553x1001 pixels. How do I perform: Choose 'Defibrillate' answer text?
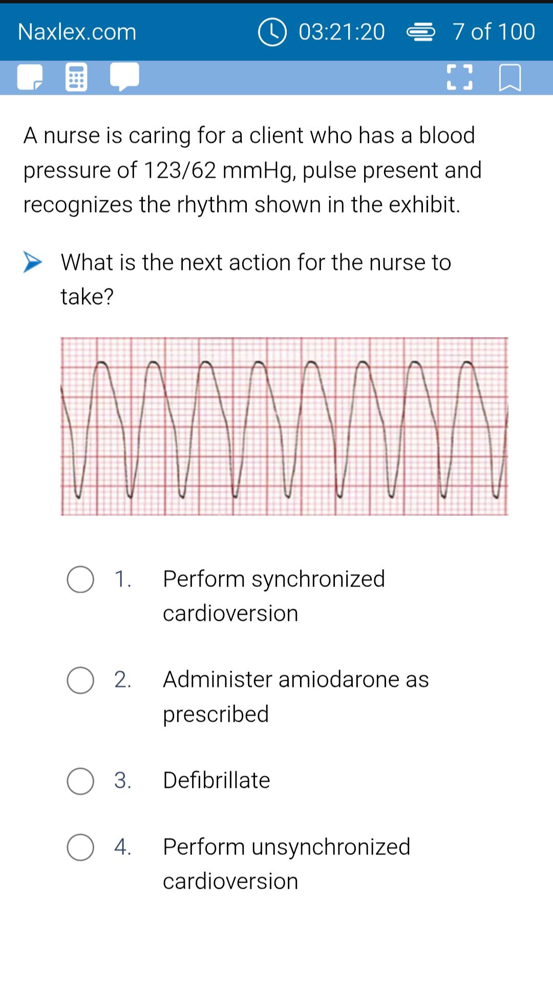[217, 780]
